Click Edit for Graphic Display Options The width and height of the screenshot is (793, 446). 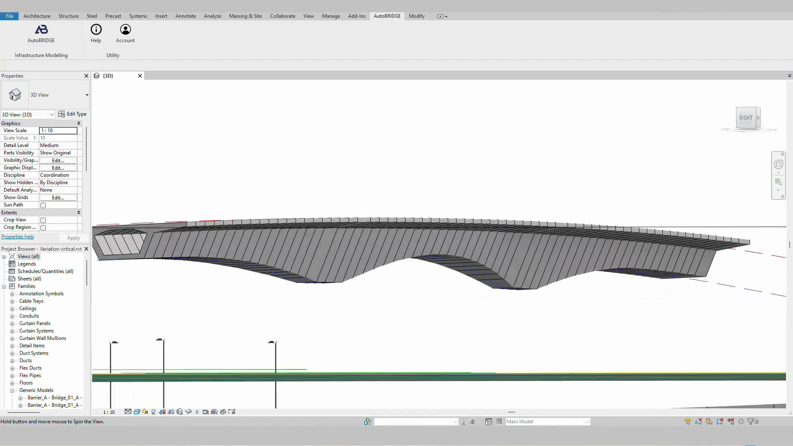[58, 168]
